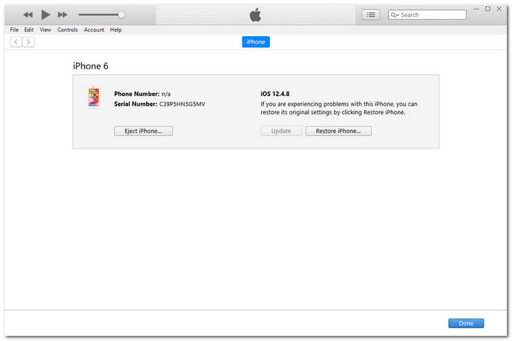Screen dimensions: 512x341
Task: Click the Apple logo in the status display
Action: (x=255, y=14)
